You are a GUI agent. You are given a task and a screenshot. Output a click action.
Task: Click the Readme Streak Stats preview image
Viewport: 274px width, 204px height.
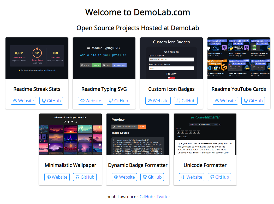[x=37, y=58]
